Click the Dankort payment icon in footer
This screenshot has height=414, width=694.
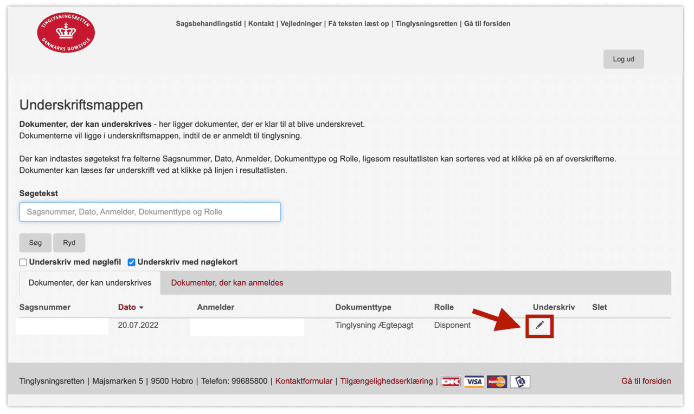451,381
